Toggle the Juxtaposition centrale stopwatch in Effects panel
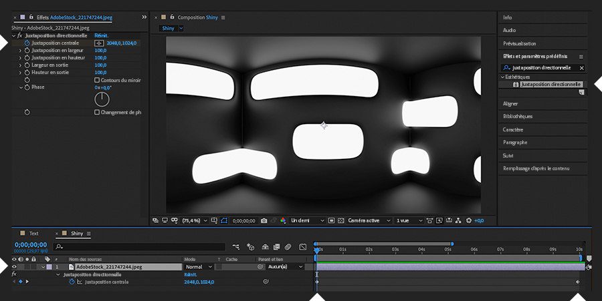Screen dimensions: 602x301 point(27,43)
